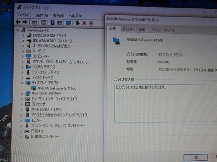Expand the ヒューマン インターフェイス デバイス node
Image resolution: width=217 pixels, height=162 pixels.
point(22,99)
